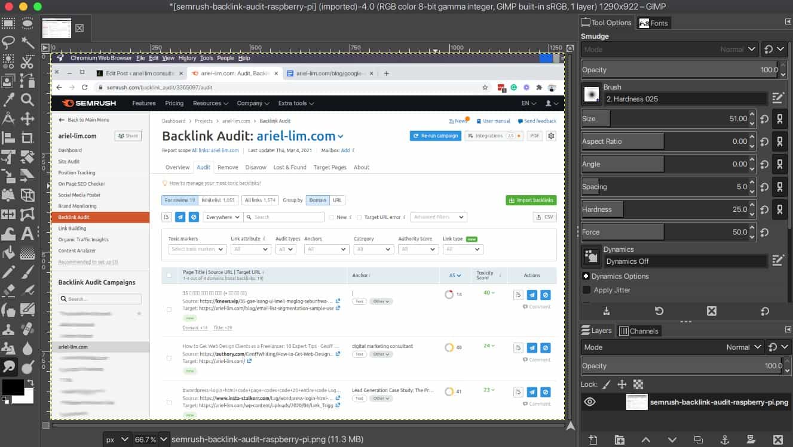Close the image tab with X button
The image size is (793, 447).
pos(79,28)
